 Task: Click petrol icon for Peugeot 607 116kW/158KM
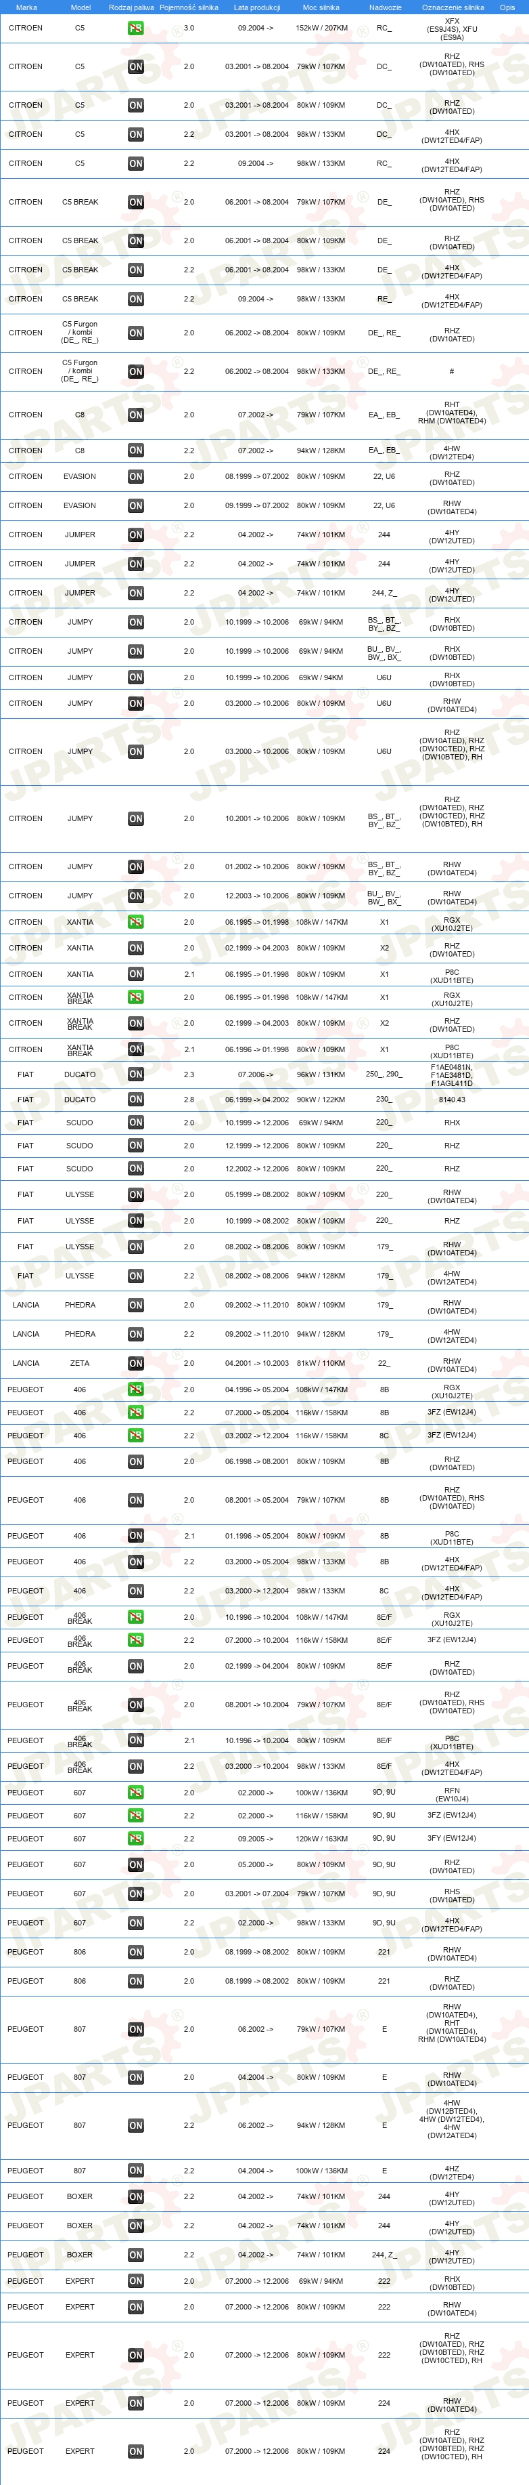(136, 1816)
